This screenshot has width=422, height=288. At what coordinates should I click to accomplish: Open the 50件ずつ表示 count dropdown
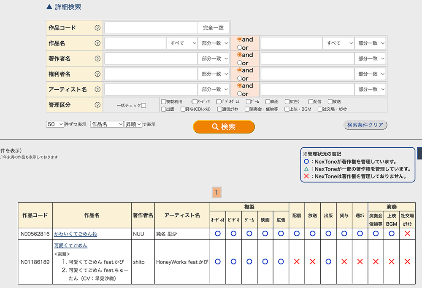pyautogui.click(x=55, y=125)
